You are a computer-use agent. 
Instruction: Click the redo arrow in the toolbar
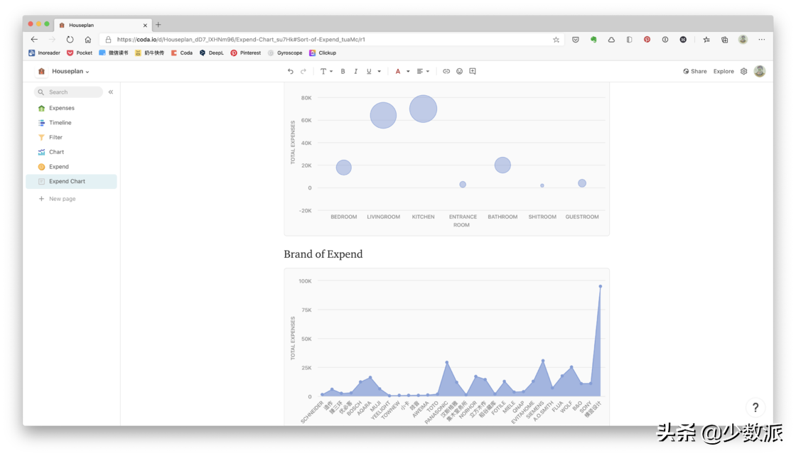[x=303, y=72]
